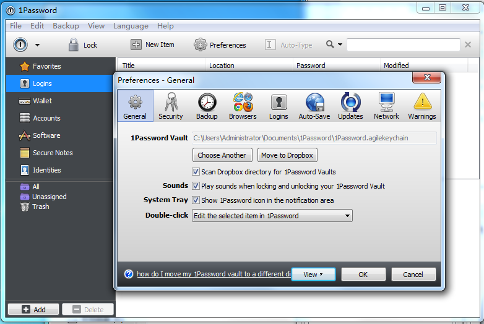484x324 pixels.
Task: Open the View dropdown button
Action: pos(313,275)
